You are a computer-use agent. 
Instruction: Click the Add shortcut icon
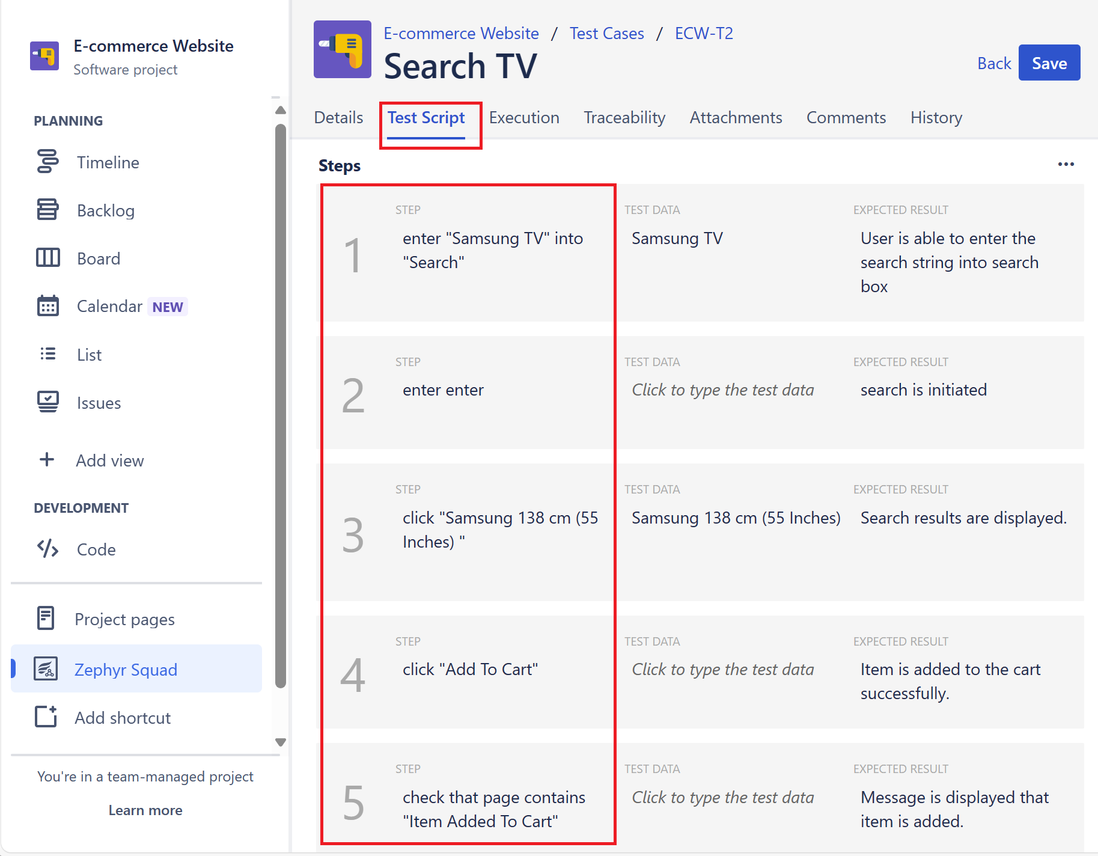pos(46,717)
